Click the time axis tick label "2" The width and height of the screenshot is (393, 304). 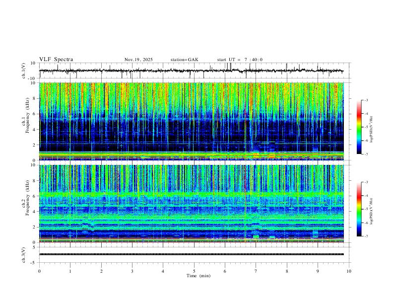click(101, 271)
